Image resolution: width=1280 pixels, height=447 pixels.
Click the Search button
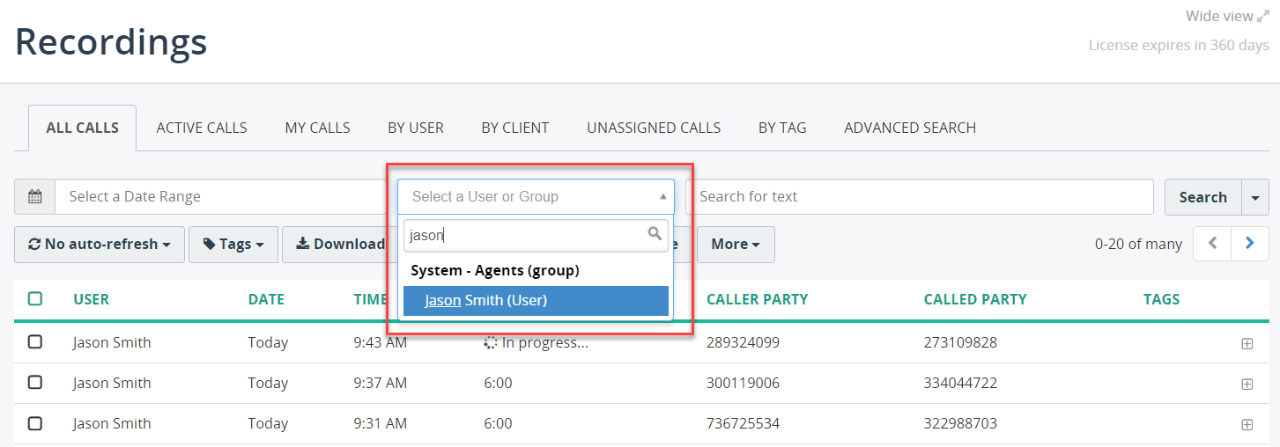[x=1202, y=197]
